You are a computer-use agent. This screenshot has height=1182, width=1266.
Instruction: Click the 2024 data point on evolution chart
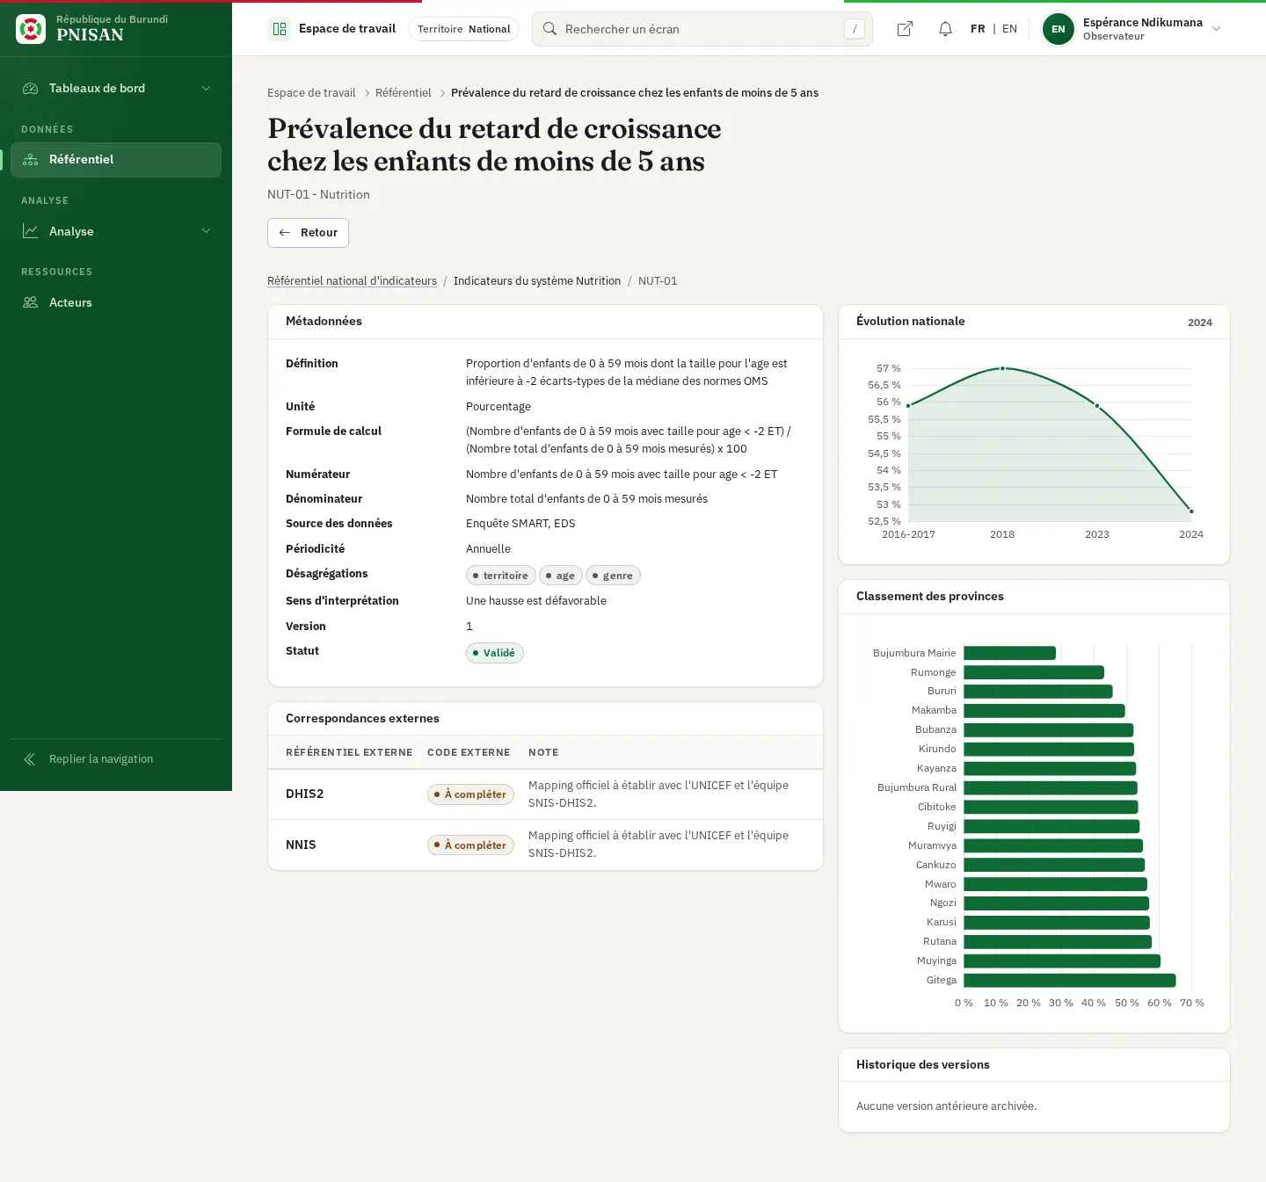[1191, 511]
